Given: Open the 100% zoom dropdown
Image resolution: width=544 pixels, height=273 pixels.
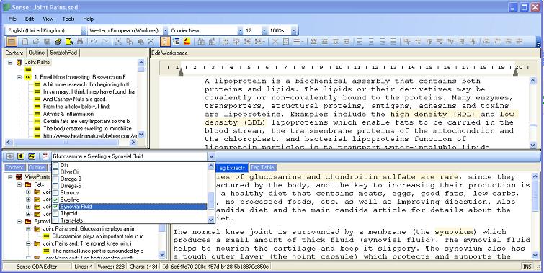Looking at the screenshot, I should pos(294,30).
